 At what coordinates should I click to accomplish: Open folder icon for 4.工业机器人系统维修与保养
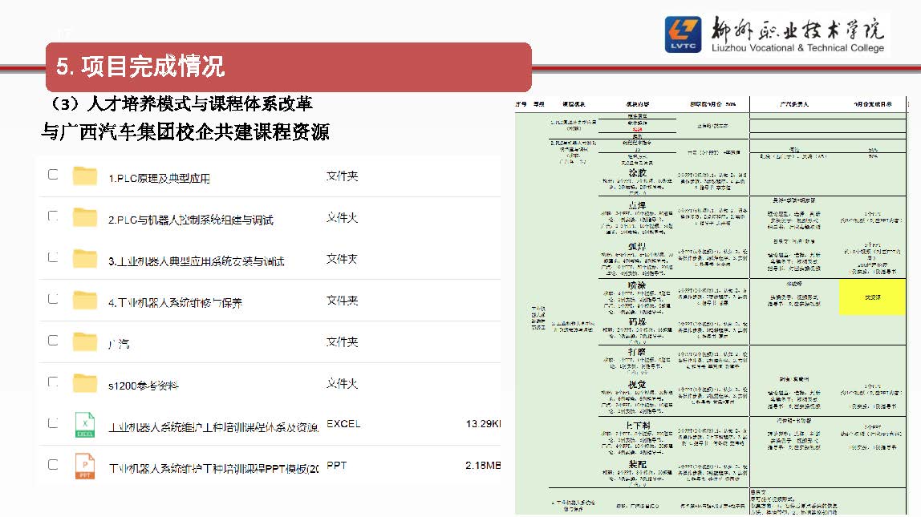click(x=85, y=301)
